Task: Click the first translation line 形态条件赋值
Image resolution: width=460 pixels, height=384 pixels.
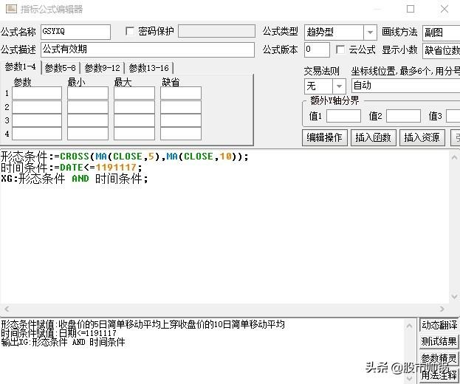Action: (x=143, y=324)
